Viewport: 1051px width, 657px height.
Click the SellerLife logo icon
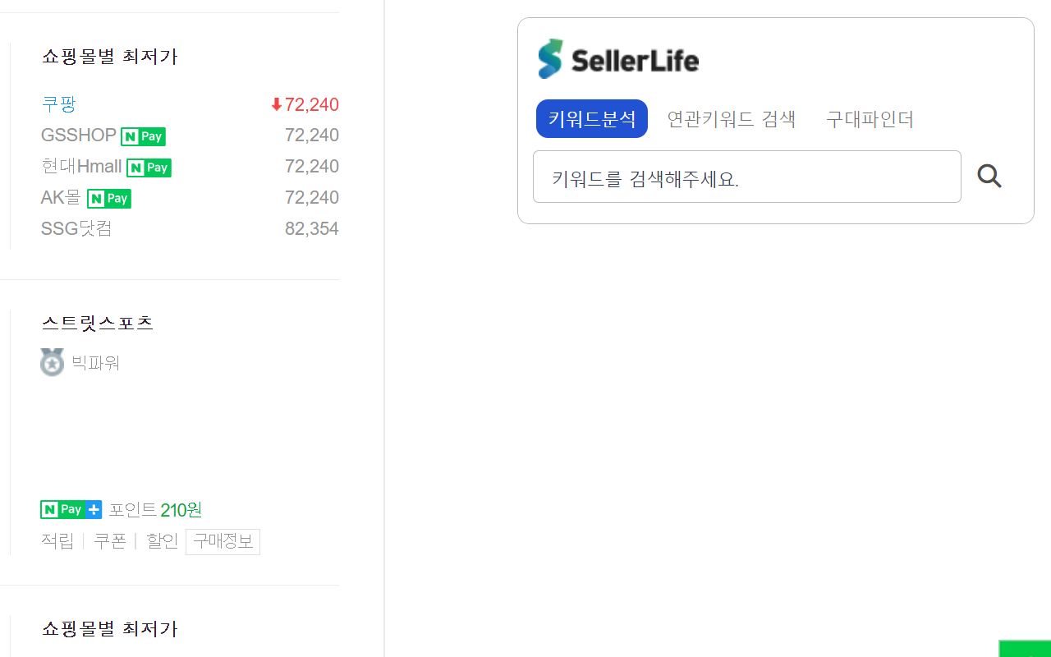(x=548, y=57)
